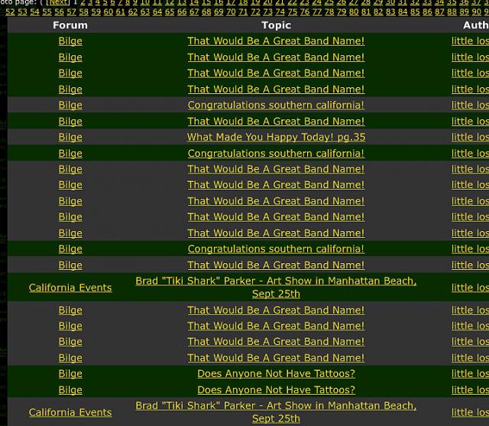The width and height of the screenshot is (489, 426).
Task: Jump to page 70 in pagination
Action: [x=231, y=11]
